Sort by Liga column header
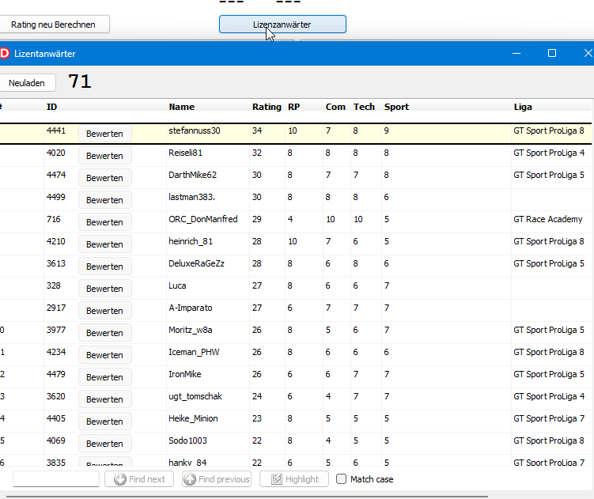The height and width of the screenshot is (499, 594). pyautogui.click(x=523, y=107)
